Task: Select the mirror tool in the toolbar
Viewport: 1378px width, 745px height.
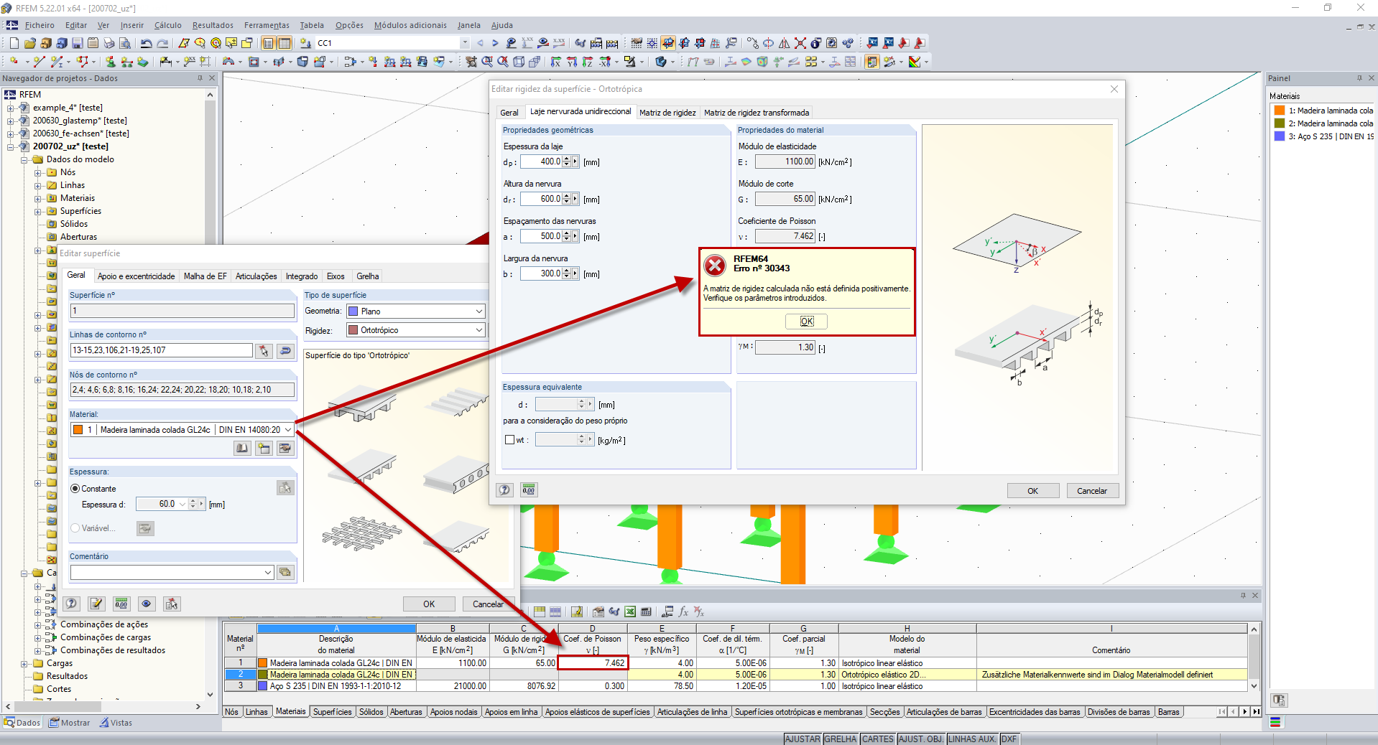Action: pos(784,43)
